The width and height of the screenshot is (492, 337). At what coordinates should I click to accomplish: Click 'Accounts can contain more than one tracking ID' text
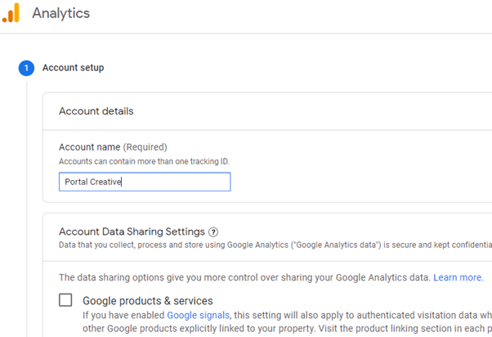tap(145, 161)
